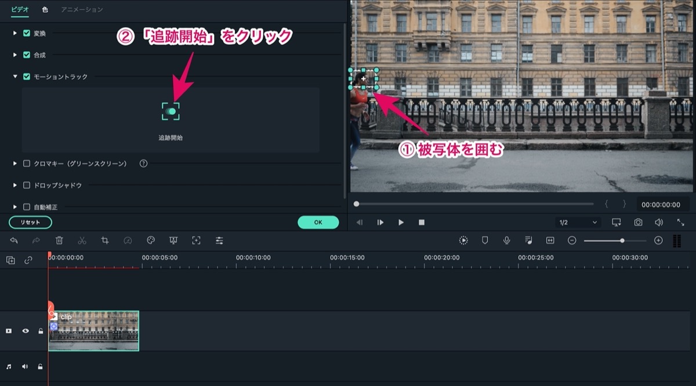
Task: Expand the 自動補正 section arrow
Action: [15, 207]
